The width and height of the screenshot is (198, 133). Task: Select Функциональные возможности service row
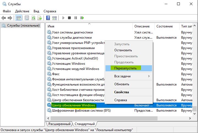pos(78,84)
